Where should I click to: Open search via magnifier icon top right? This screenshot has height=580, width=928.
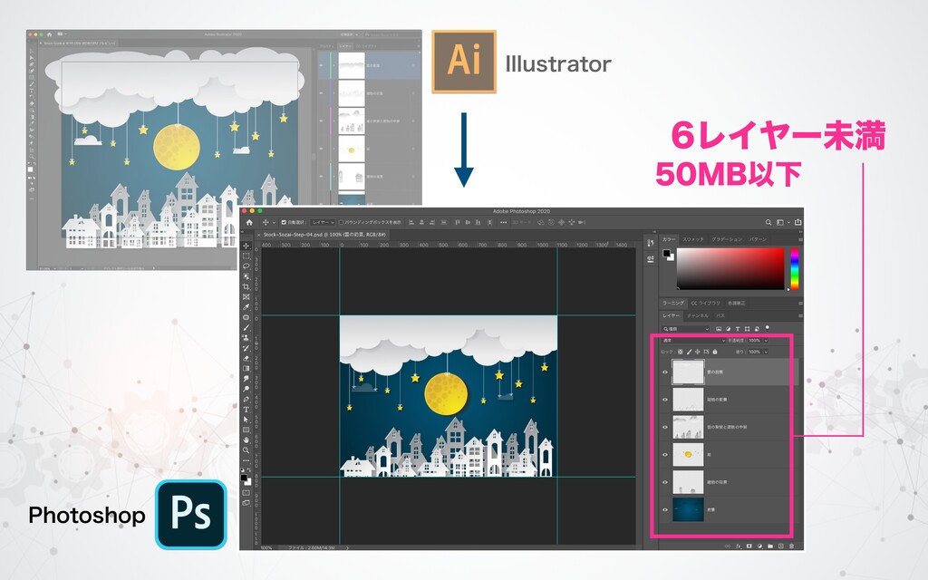(x=768, y=223)
